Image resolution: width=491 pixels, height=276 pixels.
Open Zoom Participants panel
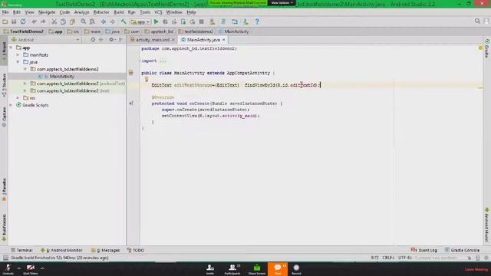(232, 269)
